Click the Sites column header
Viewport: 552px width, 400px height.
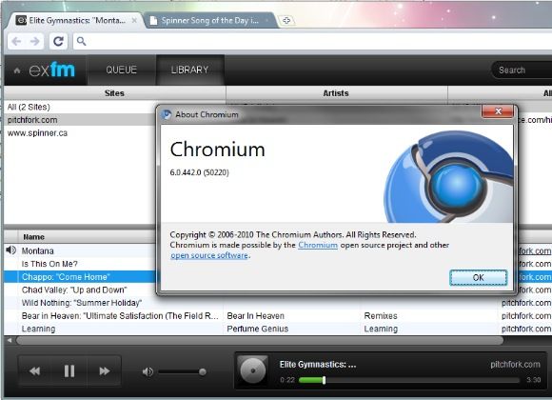pos(114,93)
